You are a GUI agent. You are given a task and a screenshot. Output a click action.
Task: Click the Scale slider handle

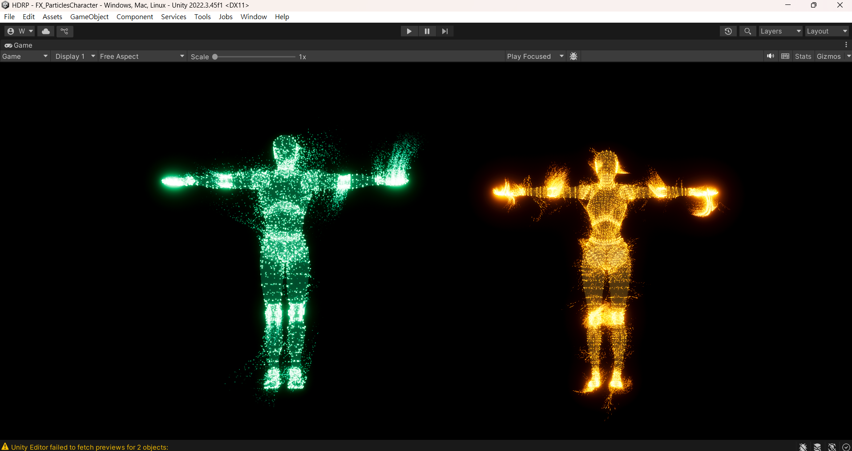(215, 57)
